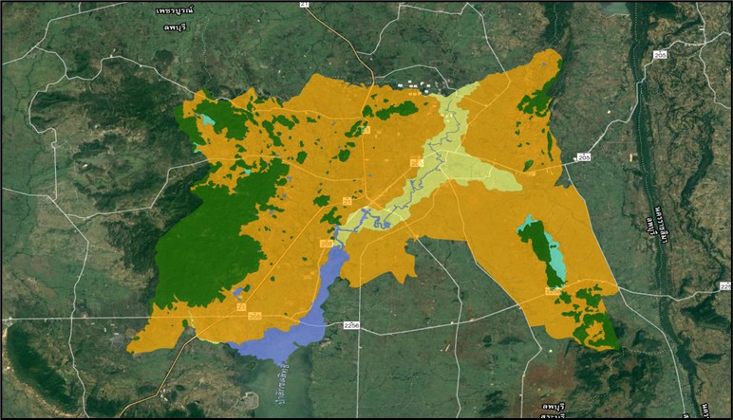The image size is (733, 420).
Task: Click the 205 shield at orange area's east edge
Action: (x=582, y=158)
